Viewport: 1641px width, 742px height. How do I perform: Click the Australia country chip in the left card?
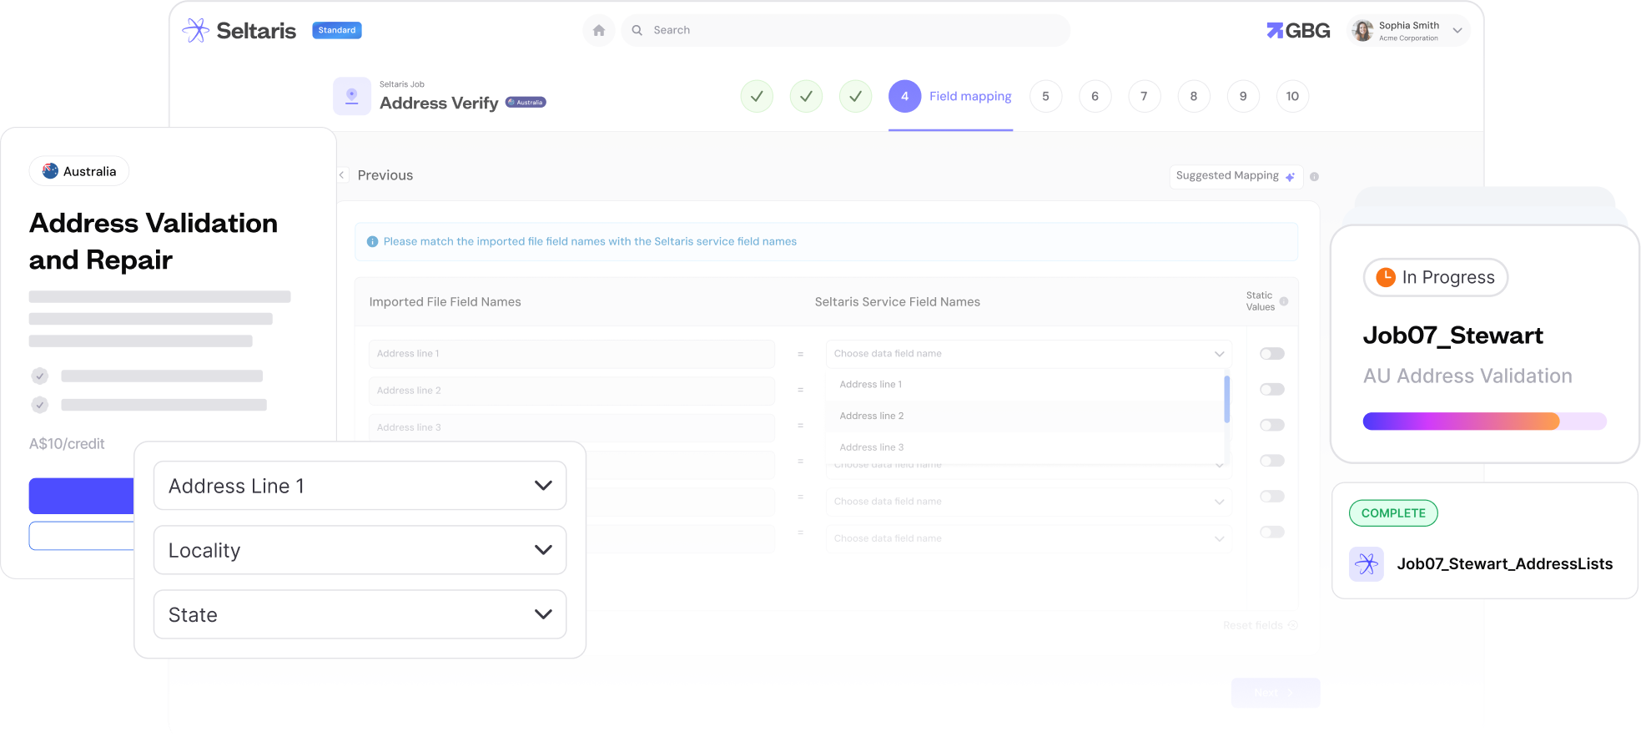point(79,171)
